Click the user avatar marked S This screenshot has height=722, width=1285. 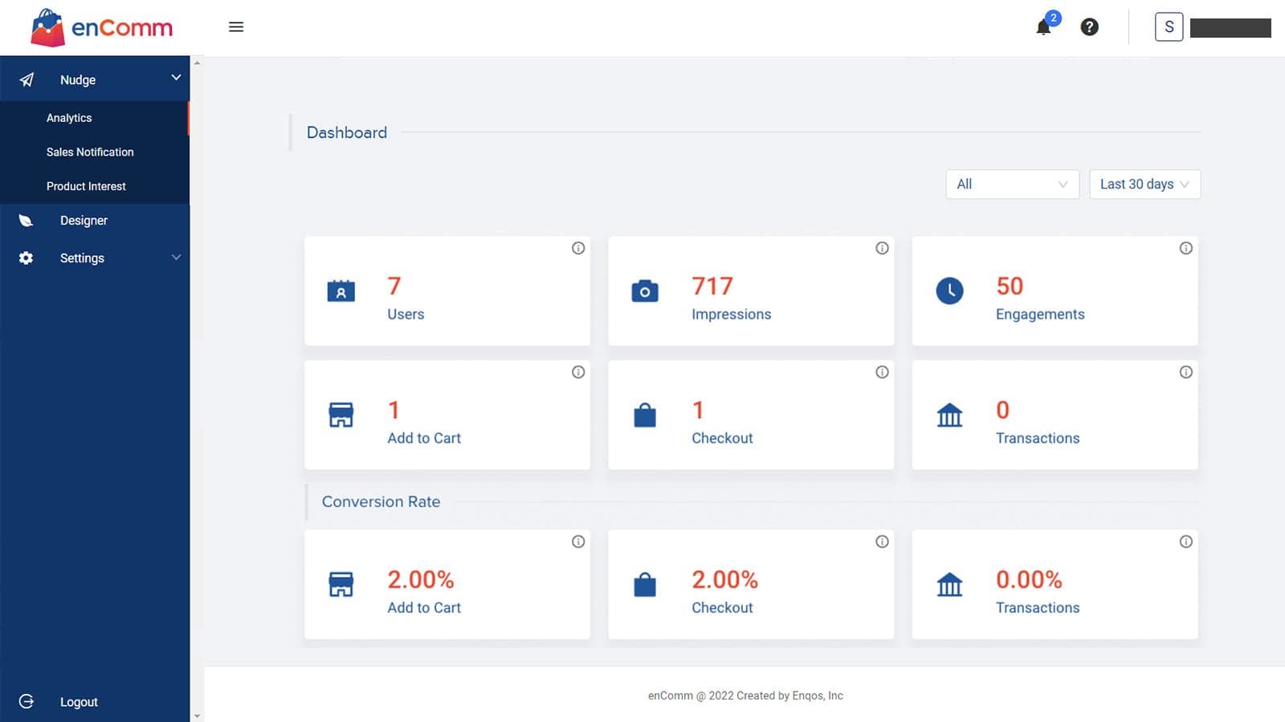1169,26
